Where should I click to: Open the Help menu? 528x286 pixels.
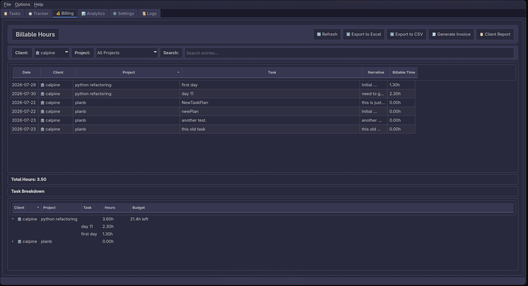pos(39,4)
